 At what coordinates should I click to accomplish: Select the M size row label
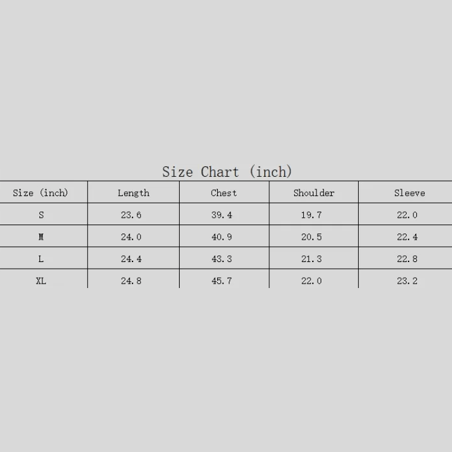41,237
